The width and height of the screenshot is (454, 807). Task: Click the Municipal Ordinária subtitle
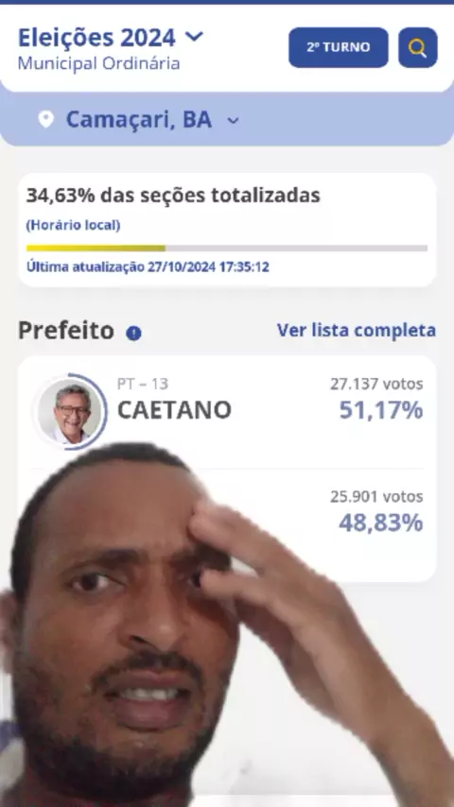pos(99,64)
